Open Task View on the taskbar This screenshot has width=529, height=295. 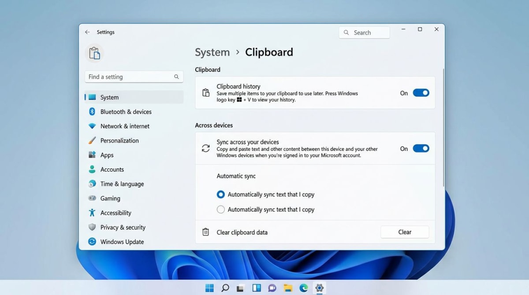coord(241,288)
